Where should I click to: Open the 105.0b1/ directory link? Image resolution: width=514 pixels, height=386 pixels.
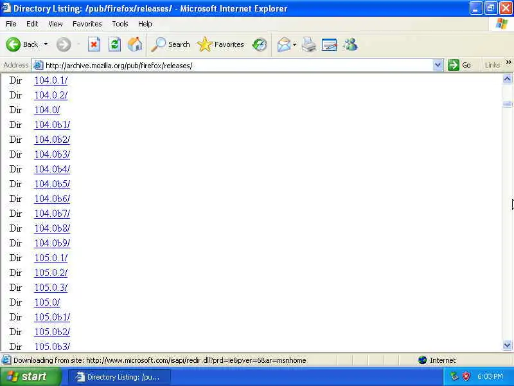pos(53,317)
